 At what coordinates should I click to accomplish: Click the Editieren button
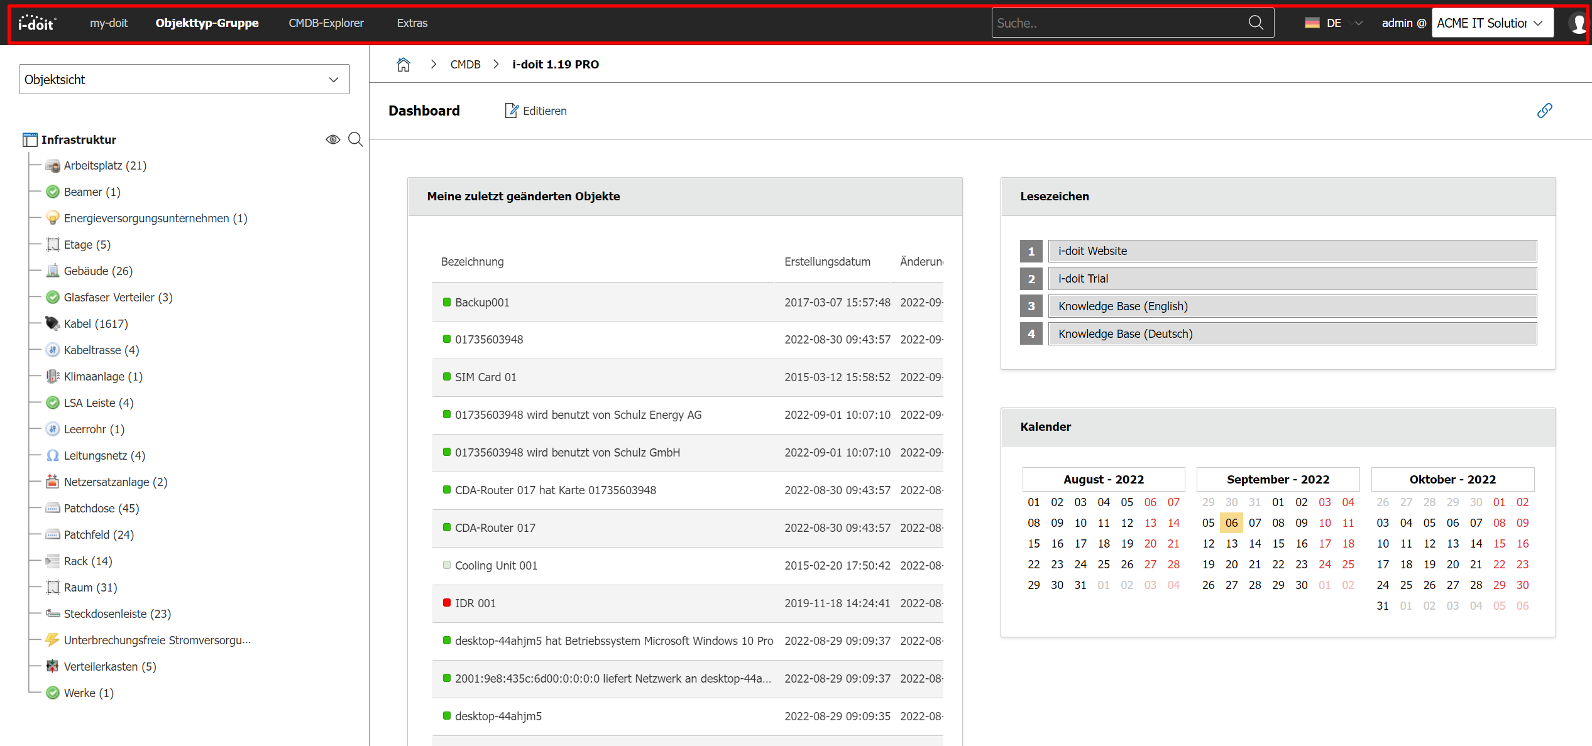click(x=536, y=111)
